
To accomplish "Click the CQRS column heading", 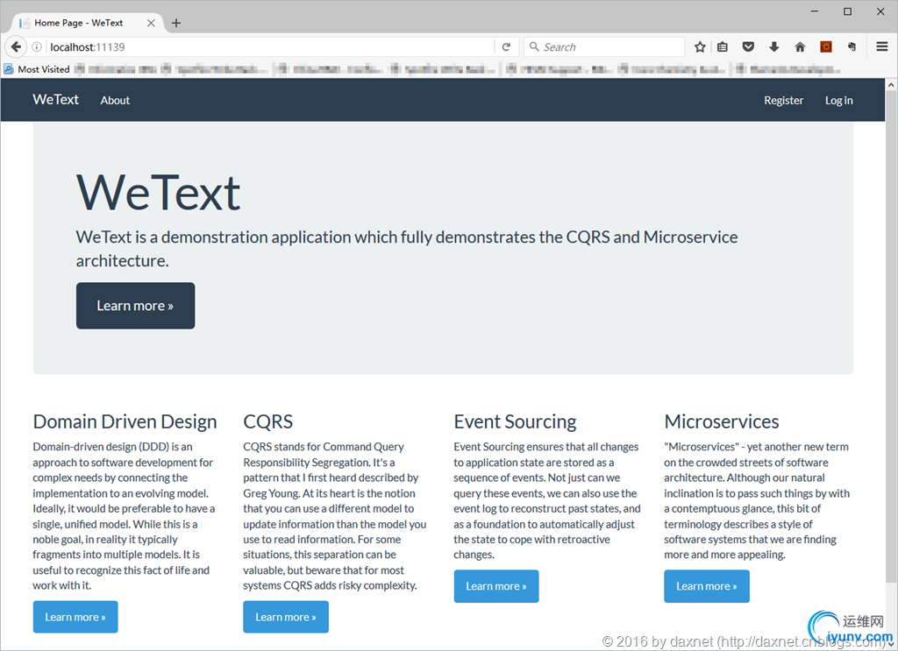I will (268, 421).
